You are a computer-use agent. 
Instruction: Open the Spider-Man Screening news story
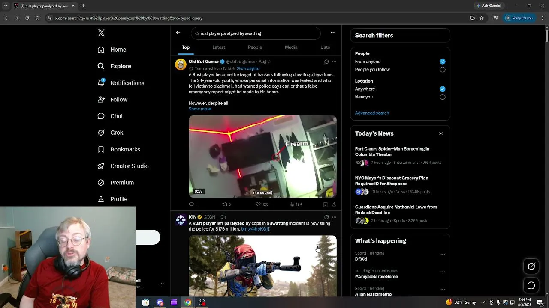(400, 156)
